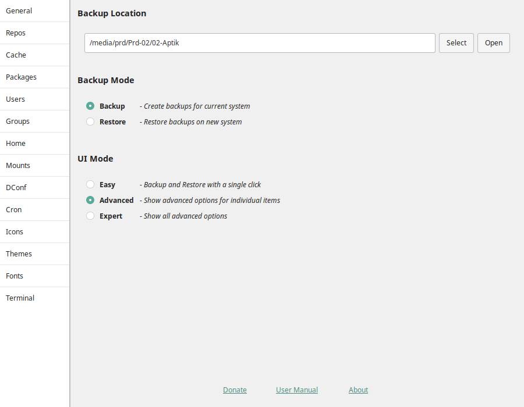The image size is (524, 407).
Task: Switch to the Cache section
Action: (35, 55)
